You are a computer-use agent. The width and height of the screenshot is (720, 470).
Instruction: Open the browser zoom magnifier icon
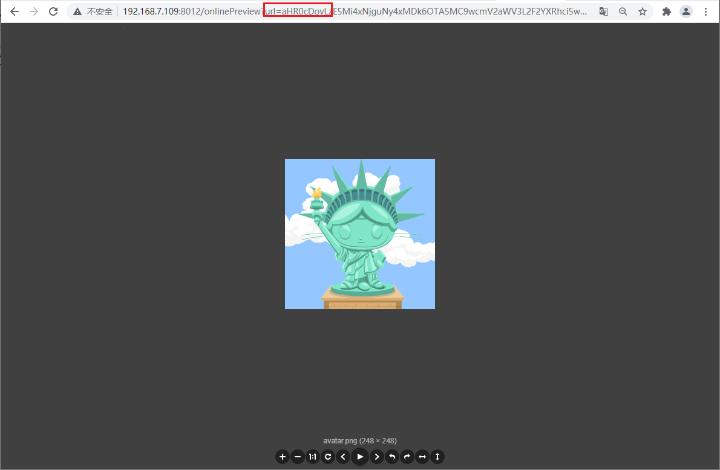tap(623, 11)
